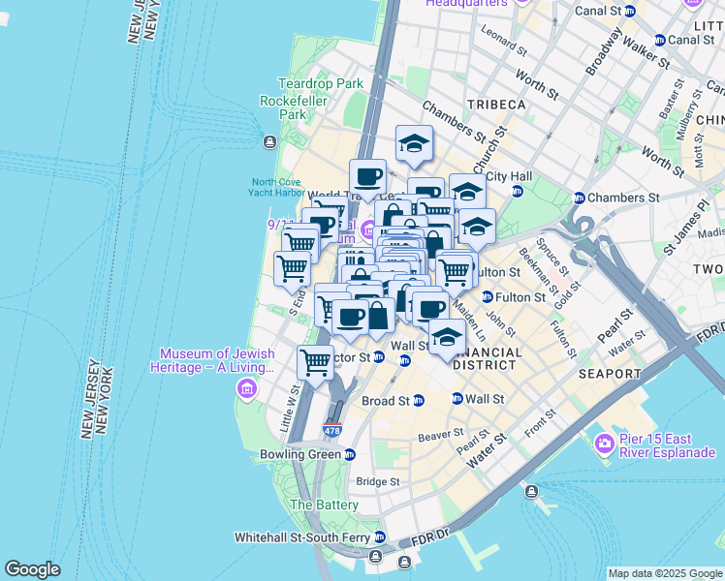Click the Broadway street label
725x581 pixels.
pos(604,51)
